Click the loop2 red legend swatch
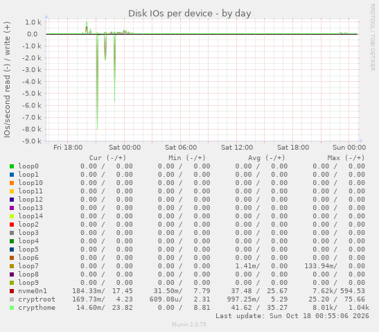The width and height of the screenshot is (379, 332). tap(12, 225)
